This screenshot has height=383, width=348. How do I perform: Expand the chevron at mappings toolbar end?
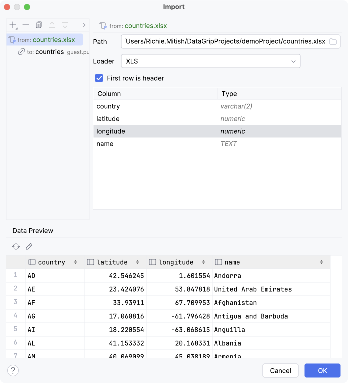(84, 25)
